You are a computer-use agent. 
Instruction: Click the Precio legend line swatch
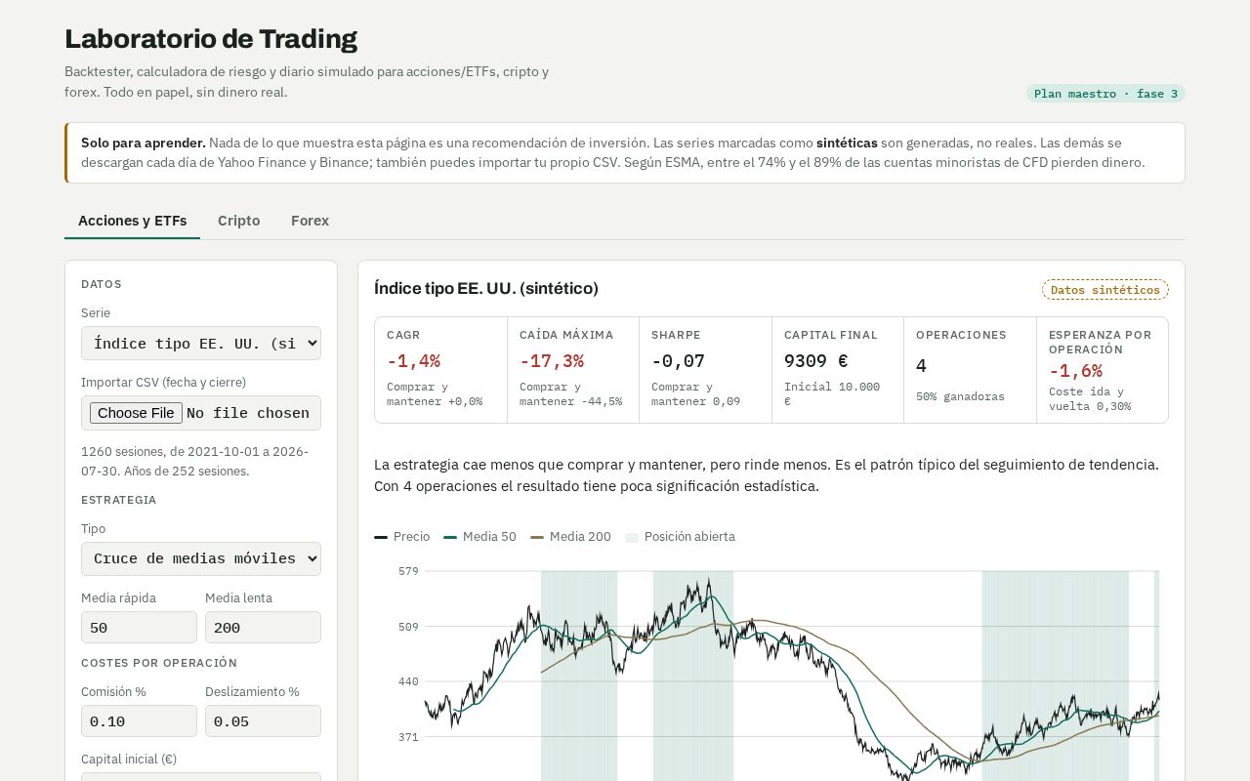pos(381,537)
